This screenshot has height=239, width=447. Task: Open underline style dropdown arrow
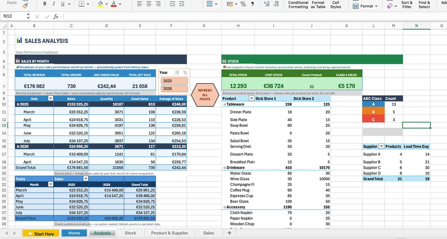[x=69, y=4]
